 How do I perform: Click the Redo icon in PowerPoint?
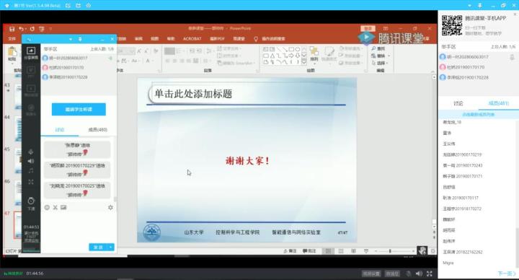(32, 29)
